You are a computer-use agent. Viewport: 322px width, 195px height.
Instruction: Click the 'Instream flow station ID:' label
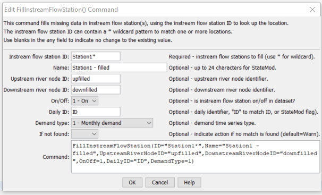coord(39,57)
